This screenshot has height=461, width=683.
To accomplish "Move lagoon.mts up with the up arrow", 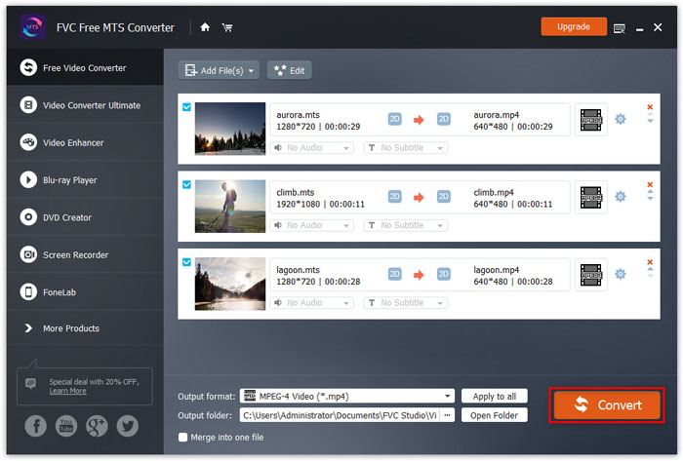I will pos(650,269).
